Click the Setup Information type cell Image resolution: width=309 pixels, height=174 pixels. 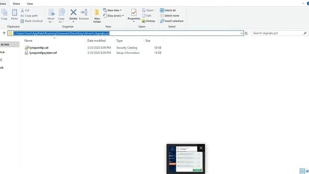point(127,53)
